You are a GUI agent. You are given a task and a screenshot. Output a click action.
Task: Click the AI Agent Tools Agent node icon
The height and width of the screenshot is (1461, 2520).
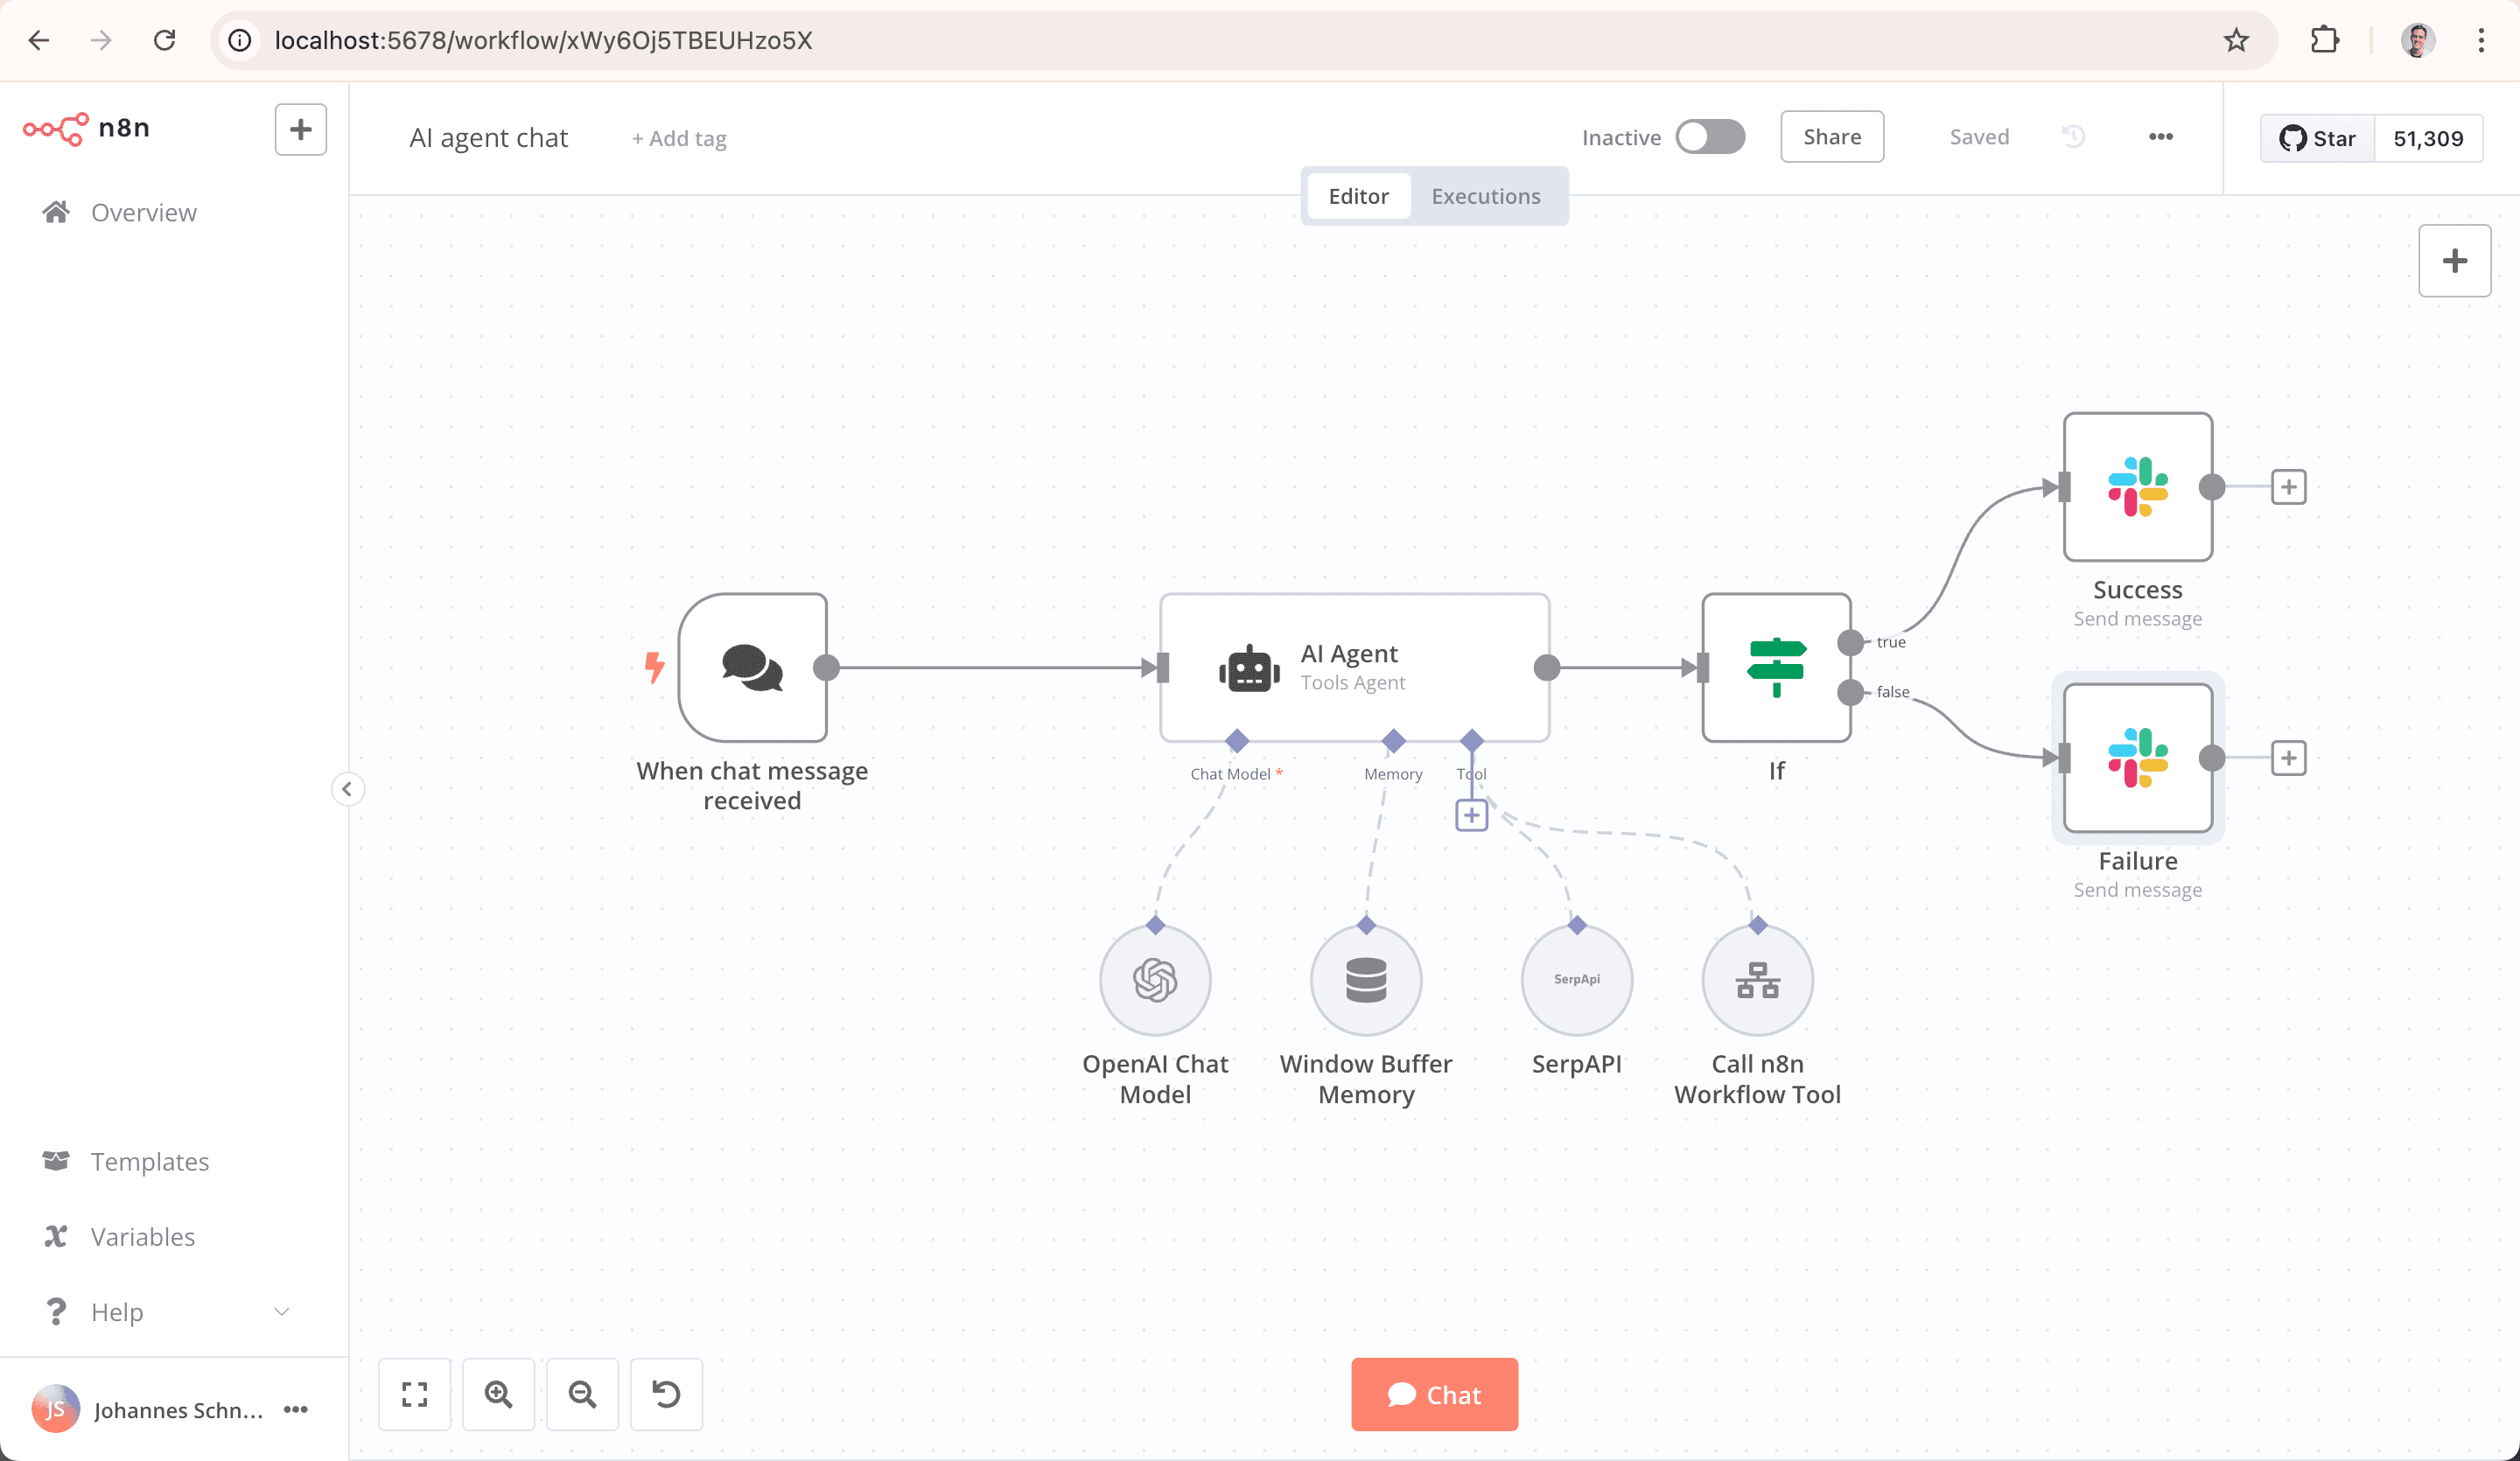1250,666
